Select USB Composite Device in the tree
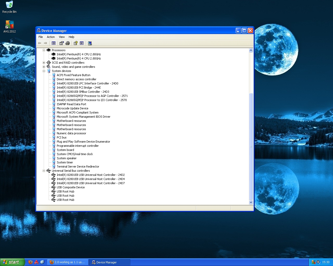Screen dimensions: 333x266 (71, 187)
